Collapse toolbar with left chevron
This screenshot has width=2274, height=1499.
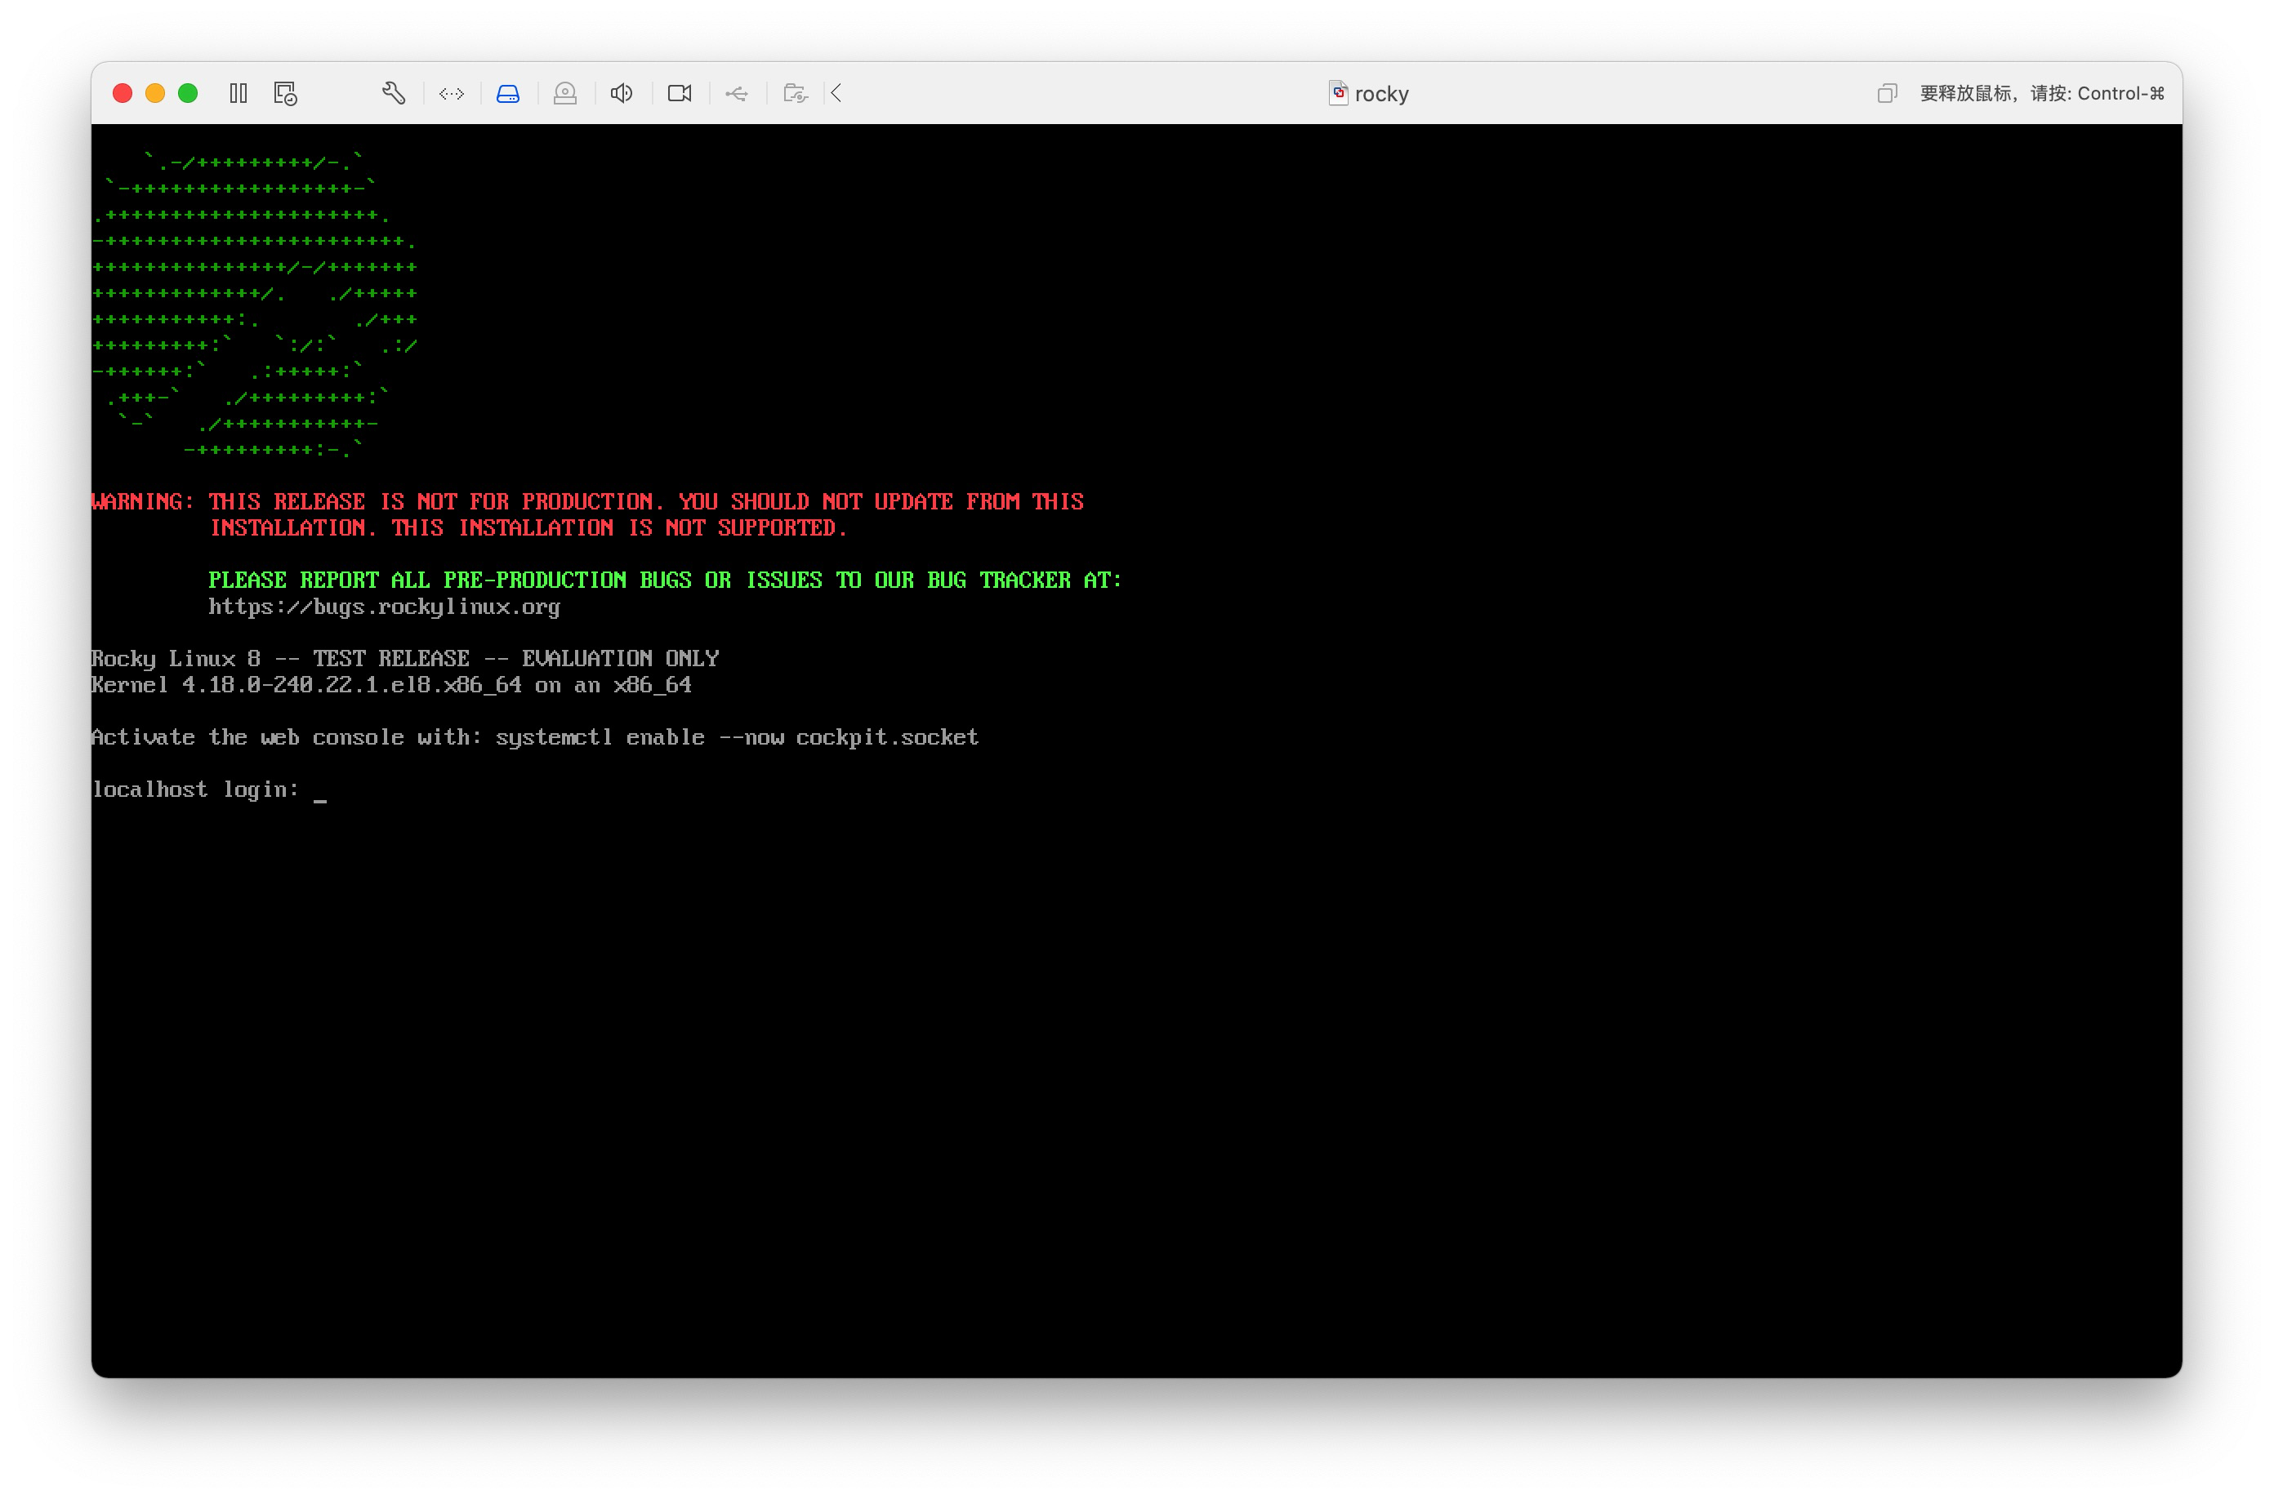pyautogui.click(x=836, y=93)
